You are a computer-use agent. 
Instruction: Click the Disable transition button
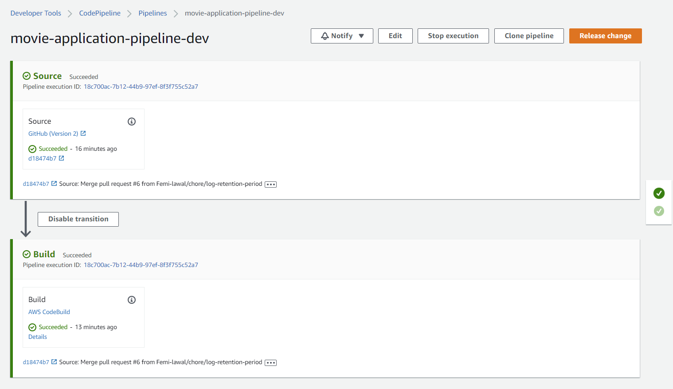(x=78, y=219)
